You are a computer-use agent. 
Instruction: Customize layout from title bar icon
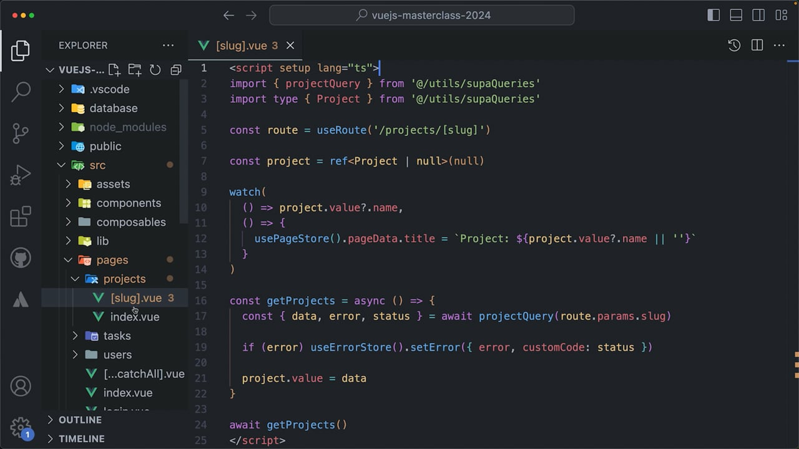coord(781,16)
